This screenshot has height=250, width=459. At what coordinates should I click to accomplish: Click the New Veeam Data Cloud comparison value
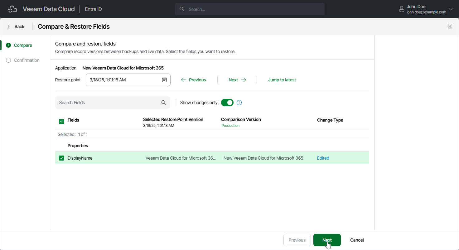pyautogui.click(x=263, y=158)
